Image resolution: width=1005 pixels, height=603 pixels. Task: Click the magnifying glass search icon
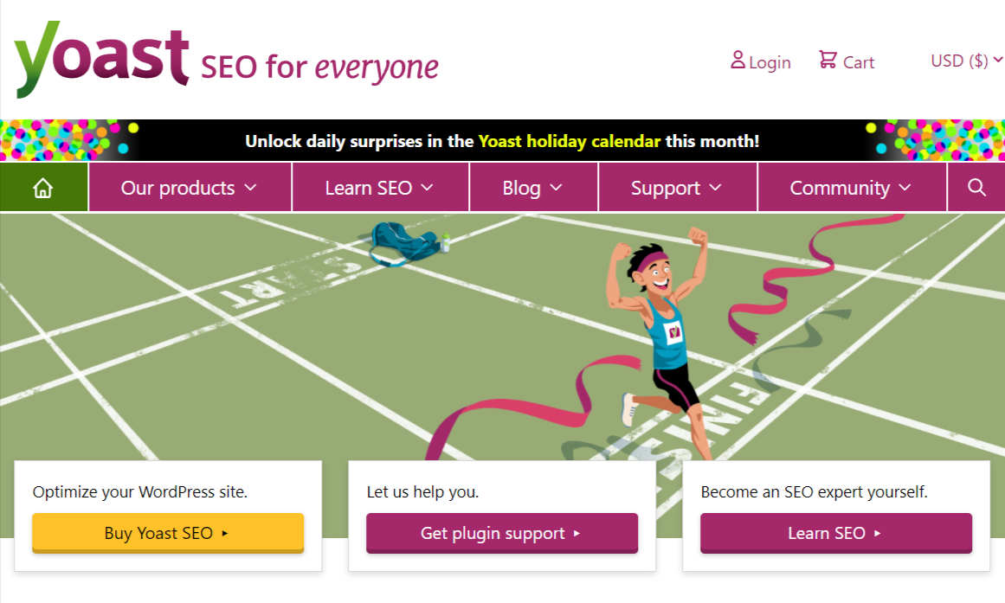[976, 186]
